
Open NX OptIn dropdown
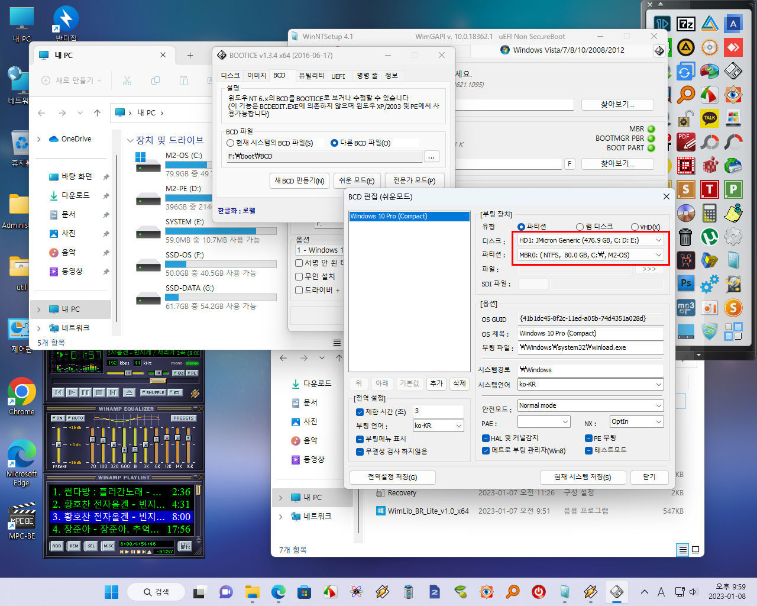636,421
